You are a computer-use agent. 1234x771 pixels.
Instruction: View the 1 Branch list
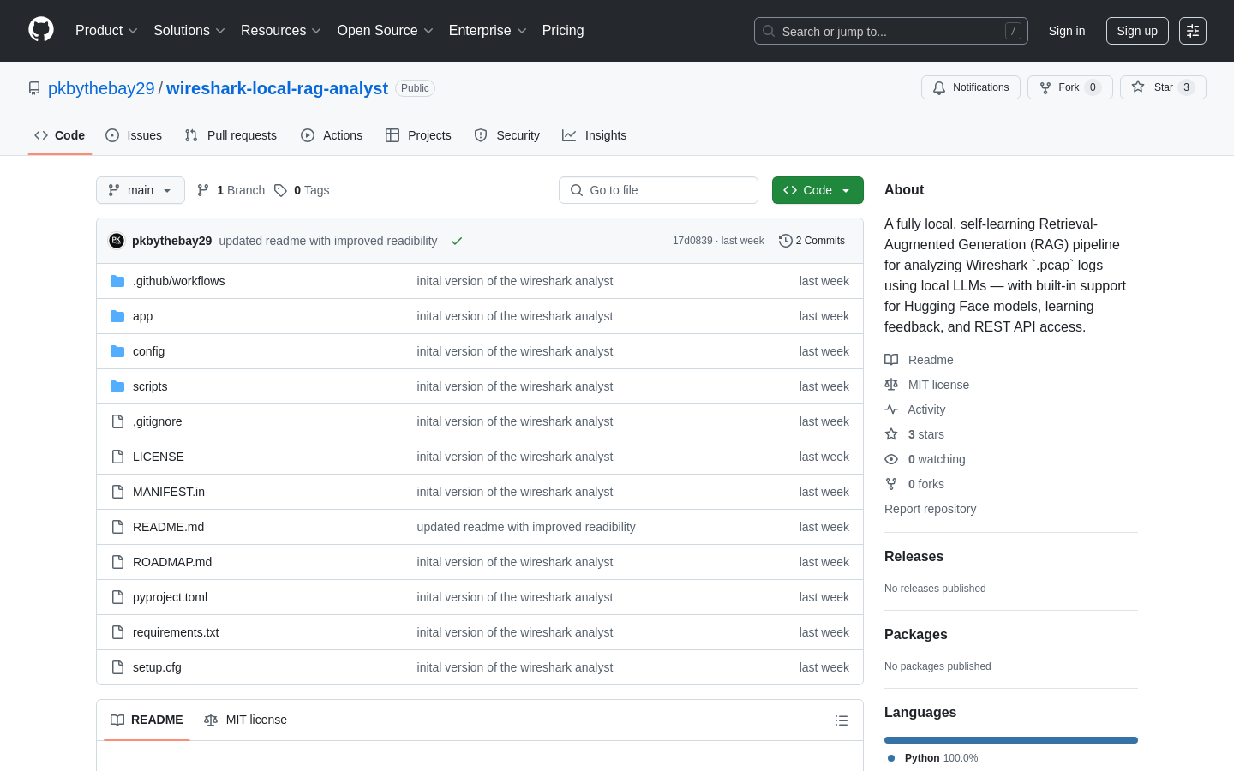231,190
